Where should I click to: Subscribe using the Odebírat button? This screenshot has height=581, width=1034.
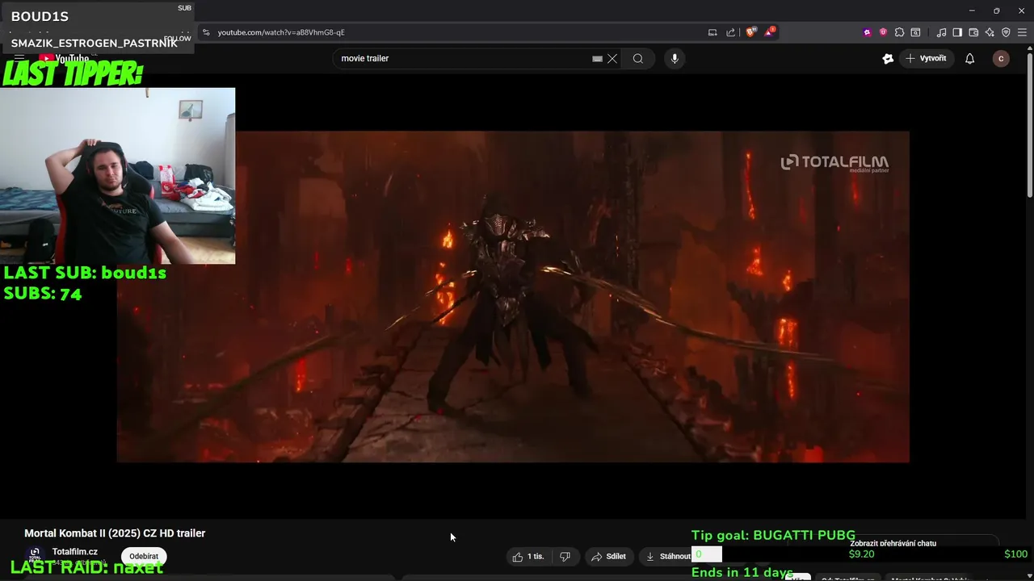(144, 556)
